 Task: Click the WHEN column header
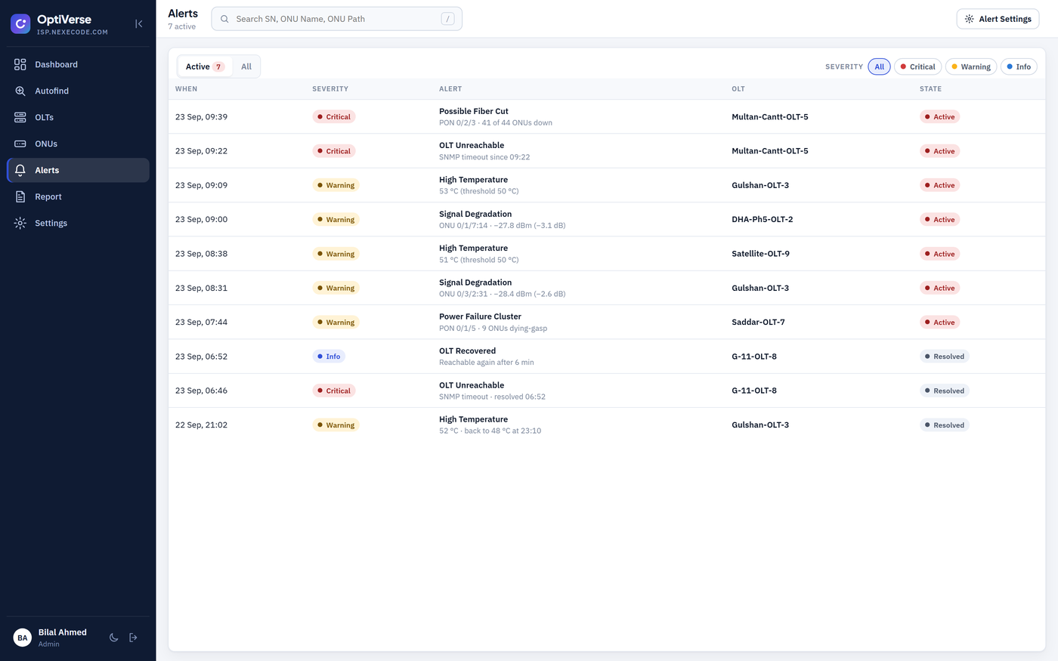click(187, 89)
